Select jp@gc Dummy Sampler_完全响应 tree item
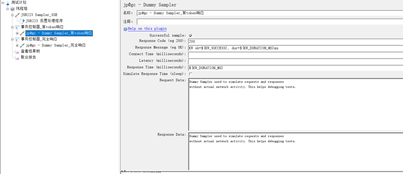The image size is (403, 174). pyautogui.click(x=56, y=45)
